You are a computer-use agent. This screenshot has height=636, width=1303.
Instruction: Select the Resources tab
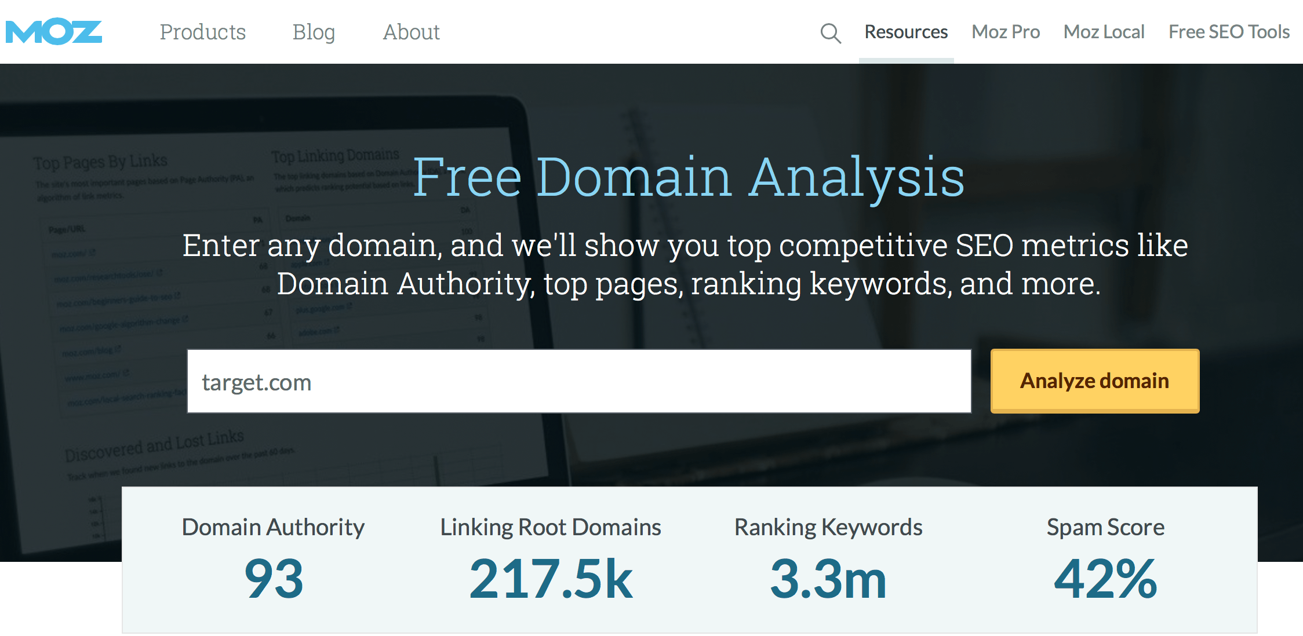[x=906, y=32]
